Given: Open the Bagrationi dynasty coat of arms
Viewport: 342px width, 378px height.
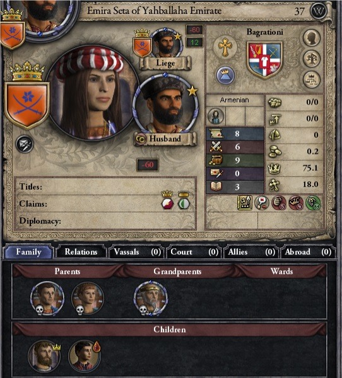Looking at the screenshot, I should pos(265,60).
